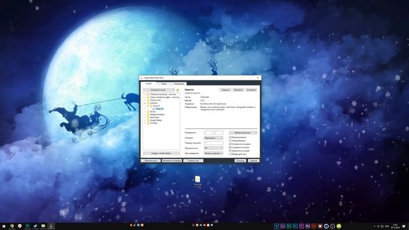Toggle the Оставаться на экране (Keep on screen) checkbox
409x230 pixels.
230,144
